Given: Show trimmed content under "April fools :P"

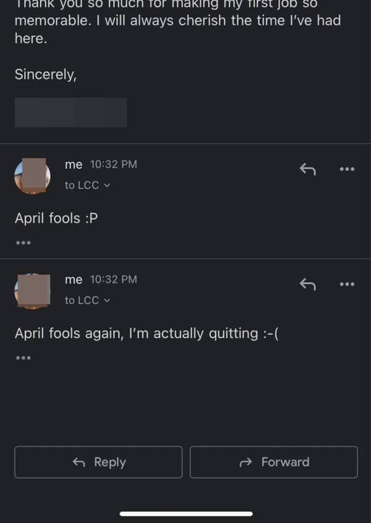Looking at the screenshot, I should tap(23, 242).
